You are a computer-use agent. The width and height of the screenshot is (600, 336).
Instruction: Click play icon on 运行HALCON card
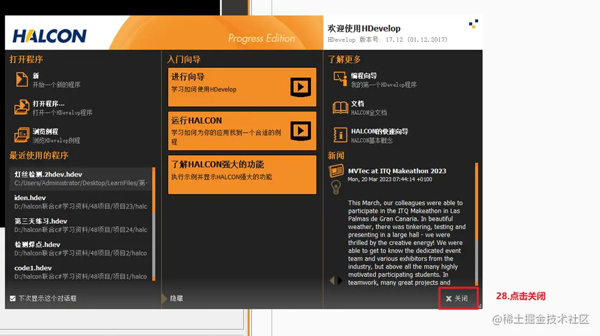point(301,131)
